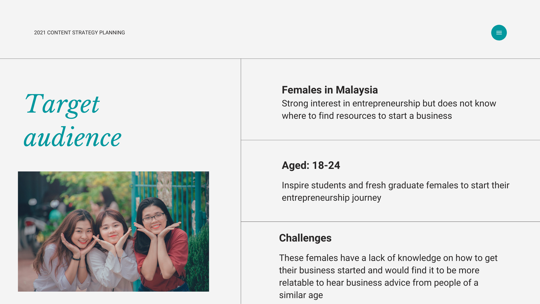Click the divider above Aged: 18-24 section

click(x=390, y=140)
